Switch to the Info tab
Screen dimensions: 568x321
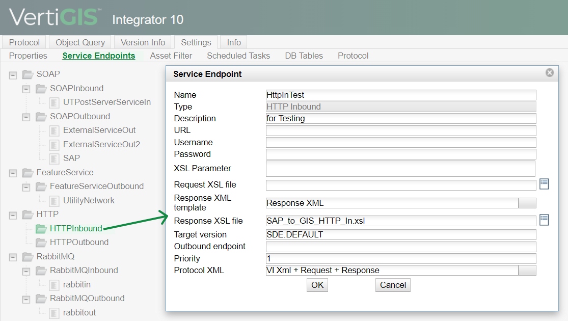[x=234, y=42]
